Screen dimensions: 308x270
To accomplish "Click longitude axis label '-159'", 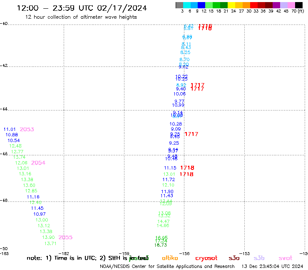I will pos(124,253).
